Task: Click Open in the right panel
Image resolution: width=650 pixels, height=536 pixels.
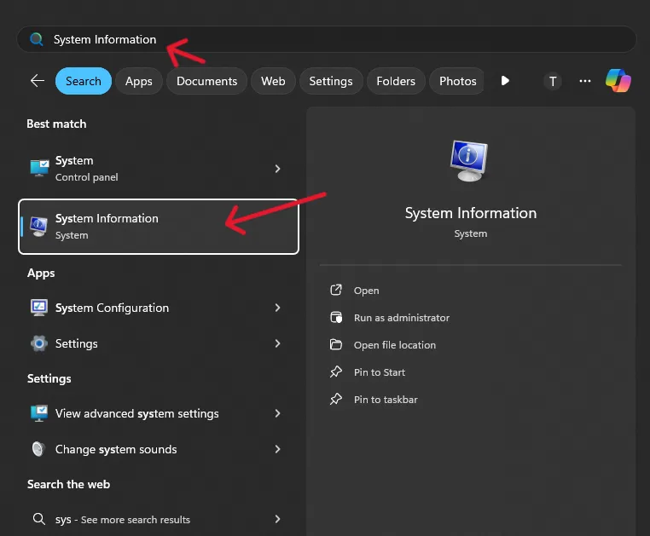Action: pos(366,291)
